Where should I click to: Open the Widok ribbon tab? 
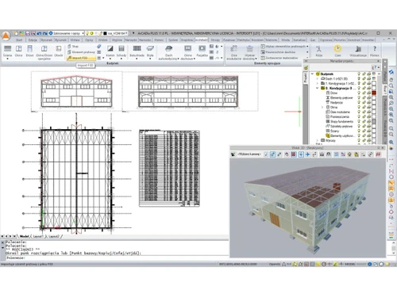tap(103, 40)
